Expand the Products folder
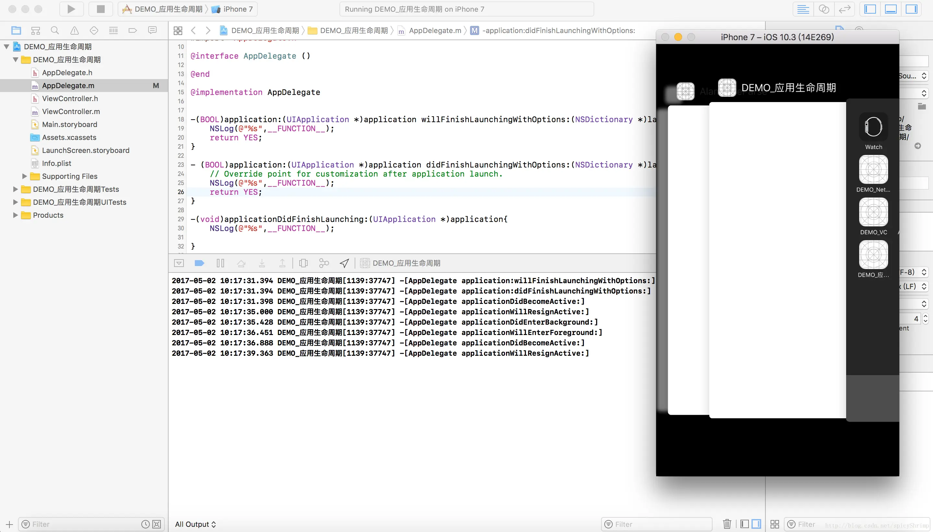Image resolution: width=933 pixels, height=532 pixels. click(x=15, y=215)
